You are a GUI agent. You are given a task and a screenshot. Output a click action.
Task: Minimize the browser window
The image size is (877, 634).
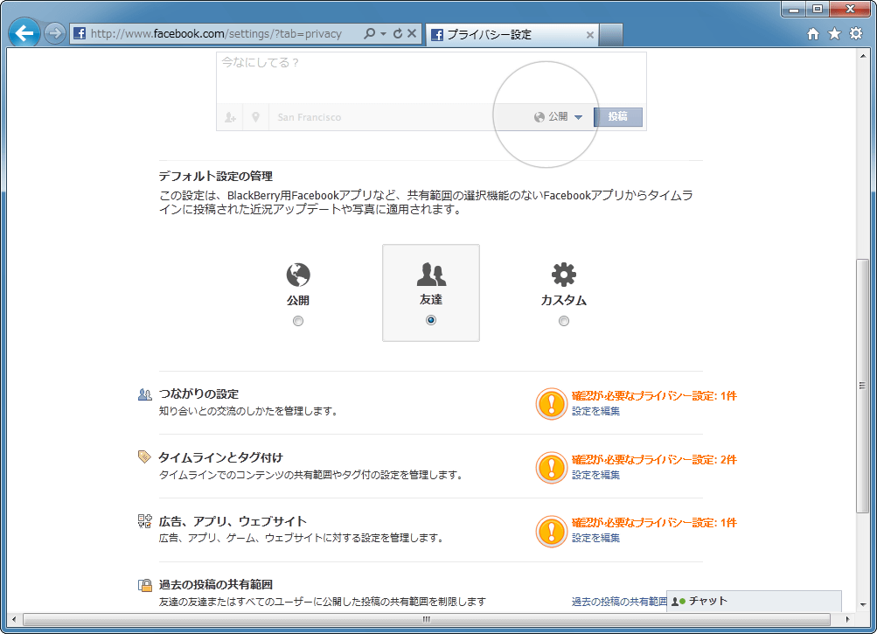click(794, 9)
